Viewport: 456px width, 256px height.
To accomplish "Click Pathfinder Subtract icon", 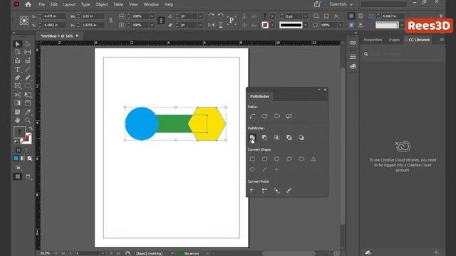I will click(264, 137).
